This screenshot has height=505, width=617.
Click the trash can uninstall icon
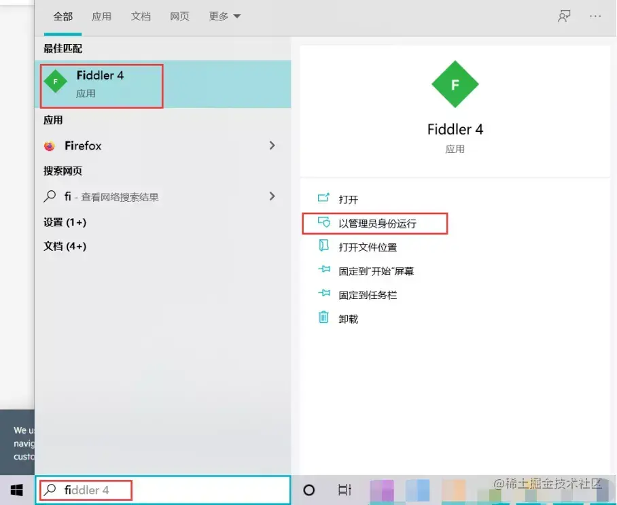click(x=323, y=317)
